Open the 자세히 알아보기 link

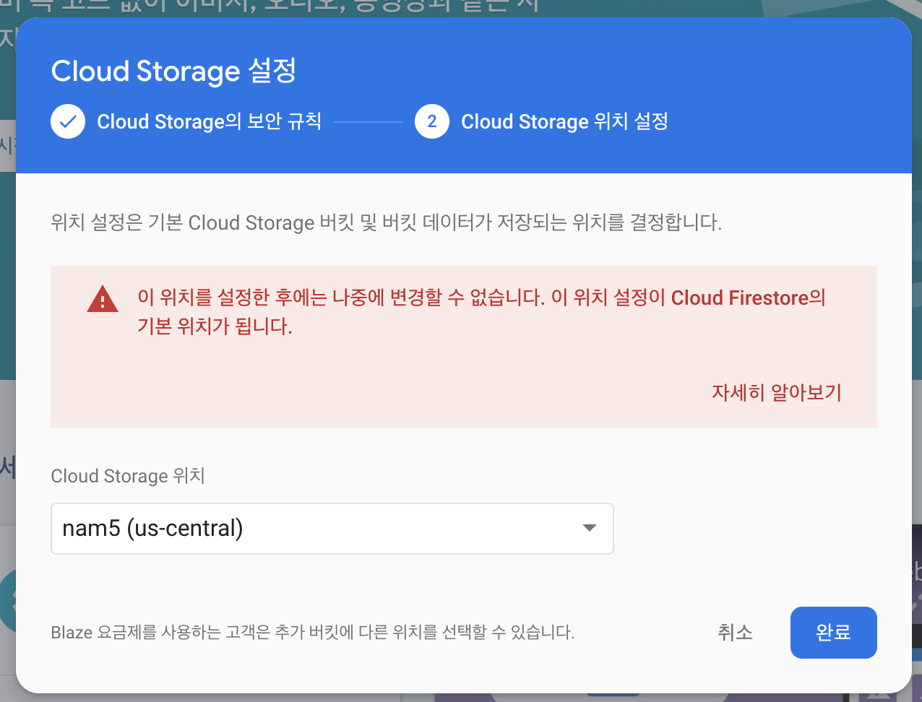777,392
